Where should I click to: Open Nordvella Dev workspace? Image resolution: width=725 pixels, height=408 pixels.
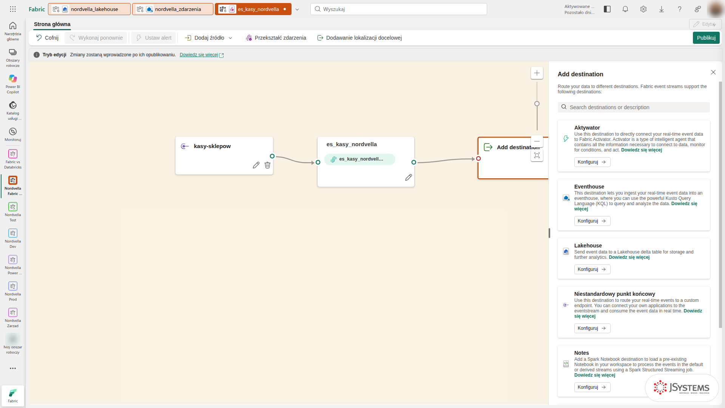[x=13, y=238]
